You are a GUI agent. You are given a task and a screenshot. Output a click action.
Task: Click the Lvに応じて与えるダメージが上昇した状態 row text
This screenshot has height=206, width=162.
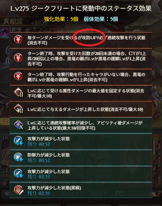coord(85,109)
